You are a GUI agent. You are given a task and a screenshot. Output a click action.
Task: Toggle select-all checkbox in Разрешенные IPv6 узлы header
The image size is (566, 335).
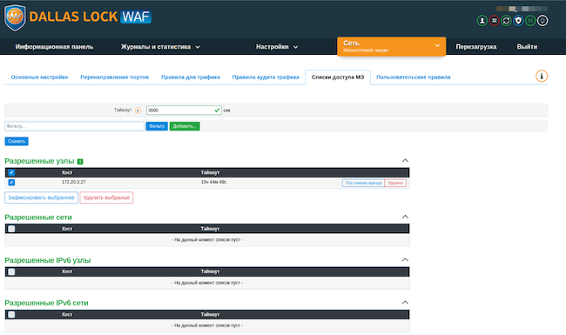point(11,271)
